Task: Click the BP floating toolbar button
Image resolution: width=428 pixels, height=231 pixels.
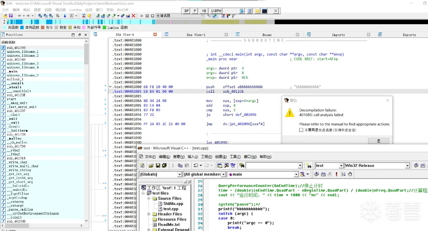Action: 187,11
